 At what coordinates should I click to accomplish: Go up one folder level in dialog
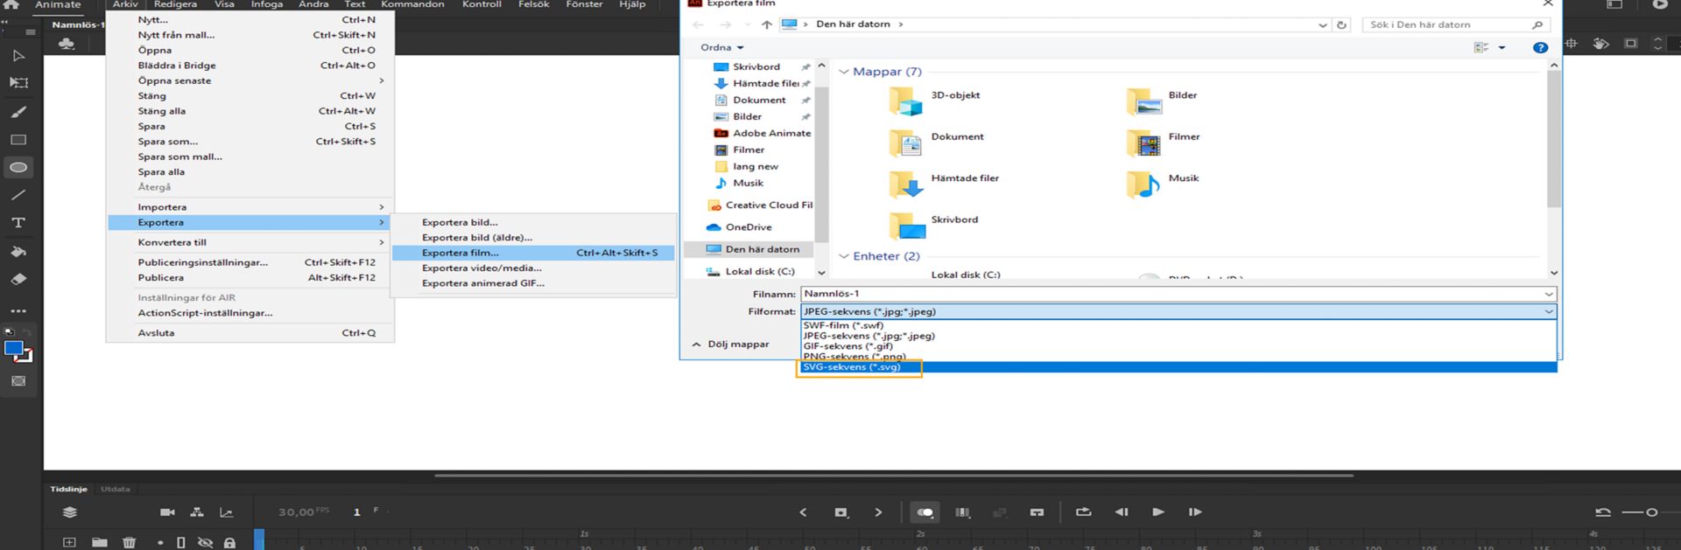tap(767, 24)
